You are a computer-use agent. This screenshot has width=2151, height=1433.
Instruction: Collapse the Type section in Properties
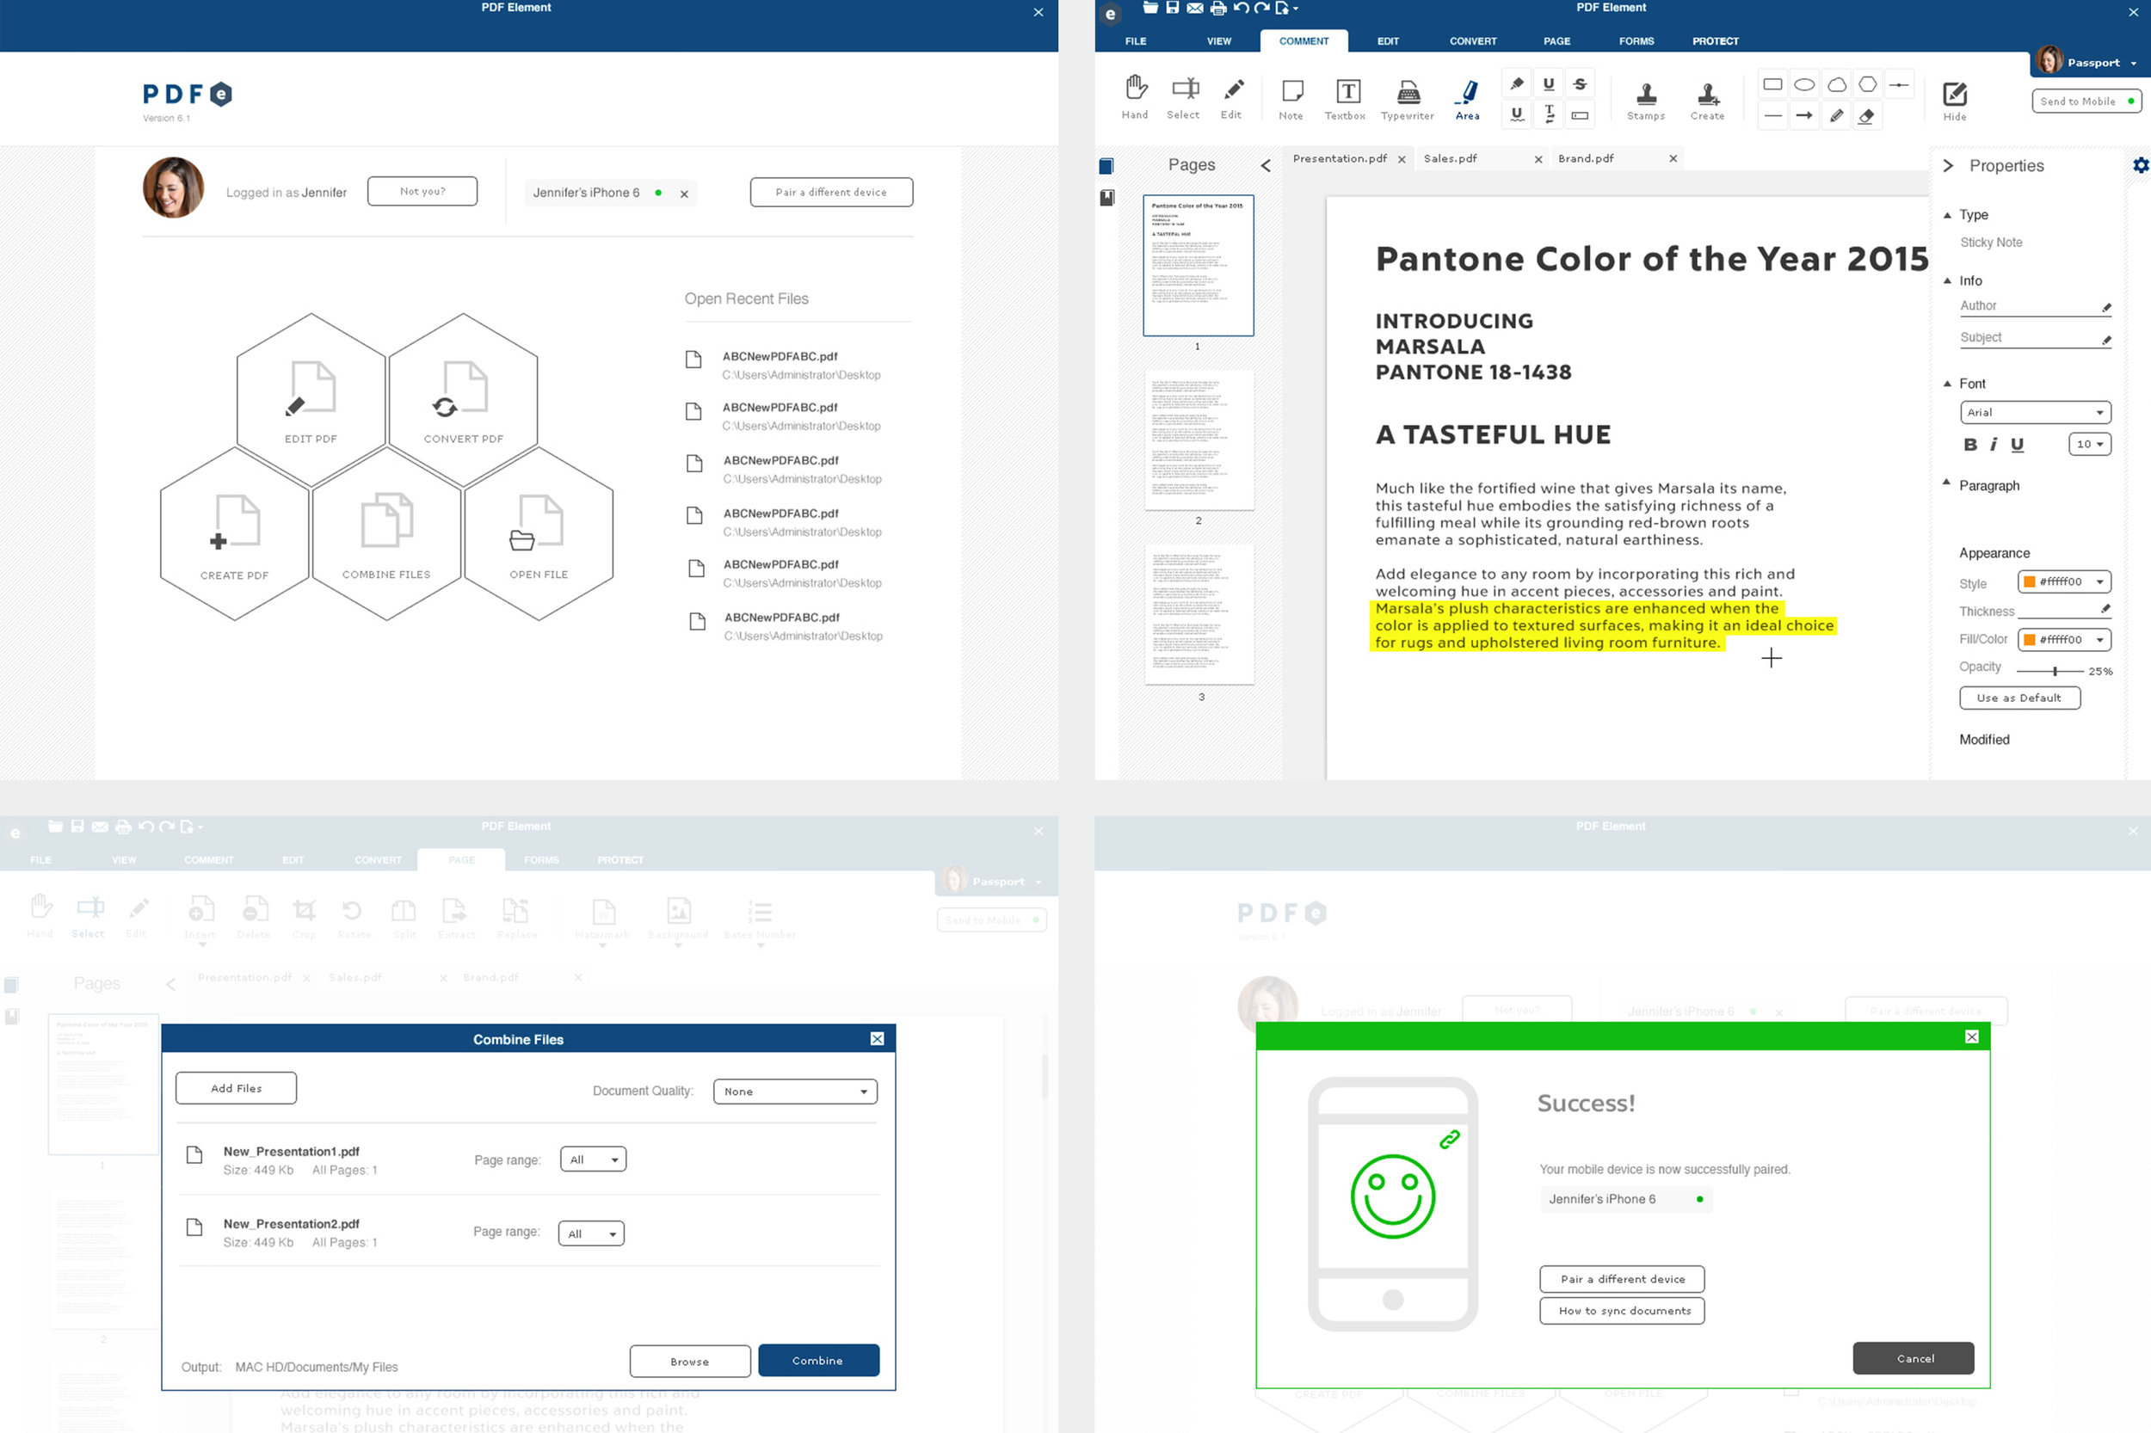(1946, 215)
